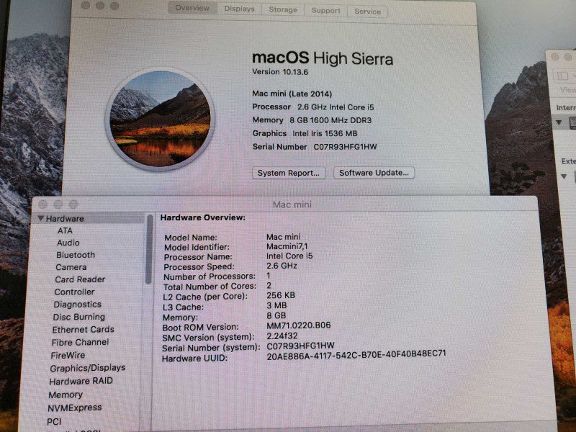
Task: Select ATA in Hardware sidebar
Action: pos(65,230)
